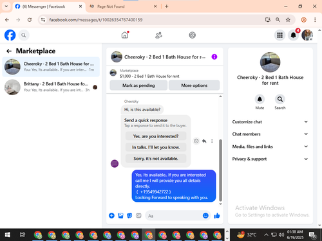This screenshot has width=322, height=241.
Task: Choose a GIF icon in composer
Action: click(x=138, y=215)
